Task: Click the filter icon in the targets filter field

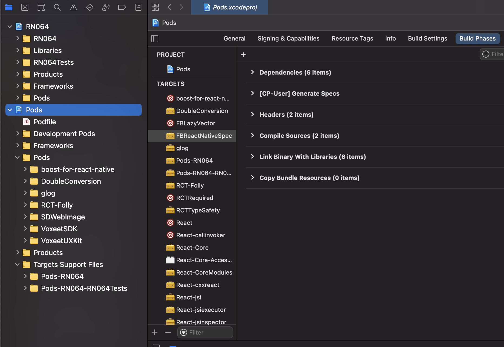Action: [x=183, y=332]
